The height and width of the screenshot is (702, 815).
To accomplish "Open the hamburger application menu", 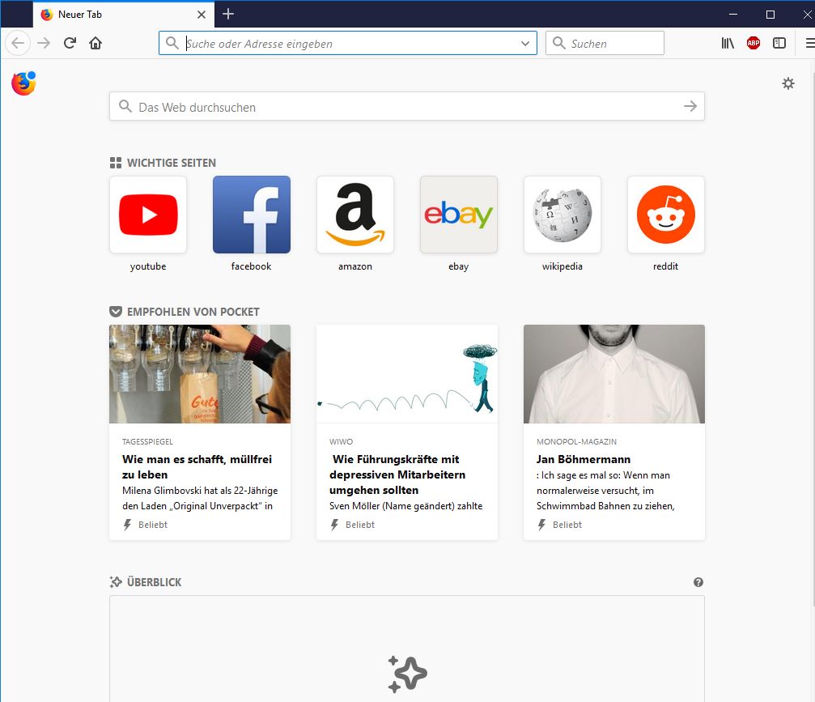I will pyautogui.click(x=810, y=43).
